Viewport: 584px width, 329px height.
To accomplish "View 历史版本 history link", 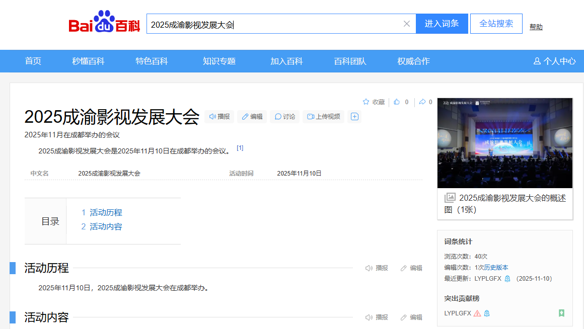I will click(496, 268).
